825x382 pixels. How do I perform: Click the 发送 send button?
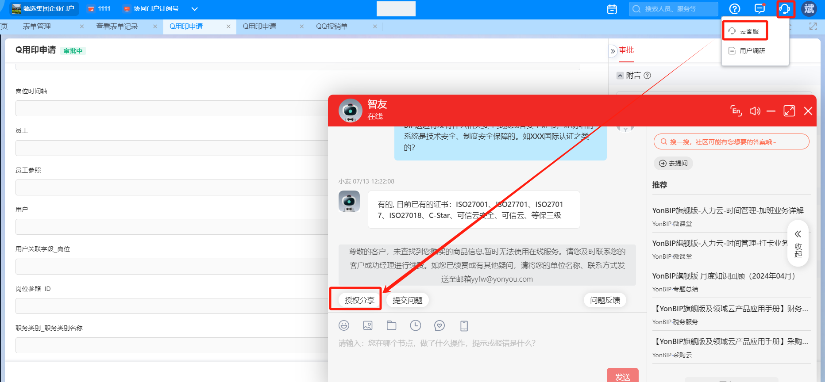tap(623, 376)
